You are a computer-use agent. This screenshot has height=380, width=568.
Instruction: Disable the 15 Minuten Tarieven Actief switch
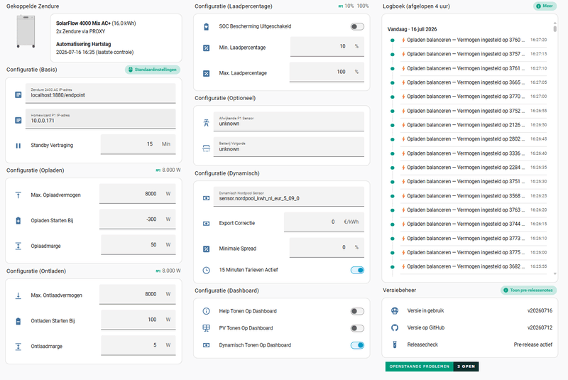pos(357,270)
